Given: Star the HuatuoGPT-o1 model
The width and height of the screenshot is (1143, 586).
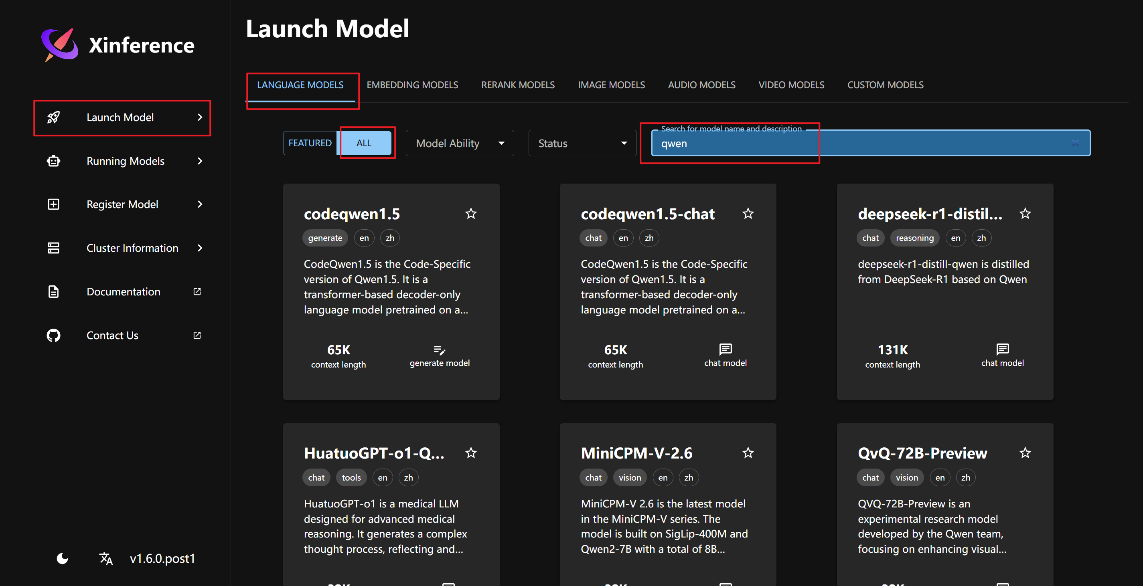Looking at the screenshot, I should tap(471, 453).
